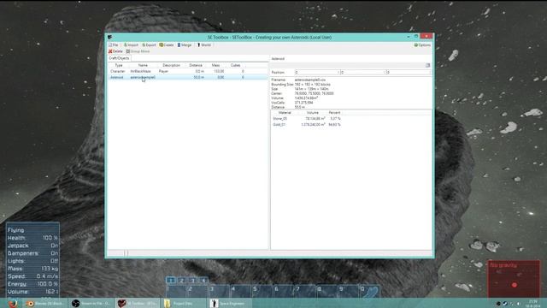Click the third Position coordinate field
547x308 pixels.
tap(409, 72)
